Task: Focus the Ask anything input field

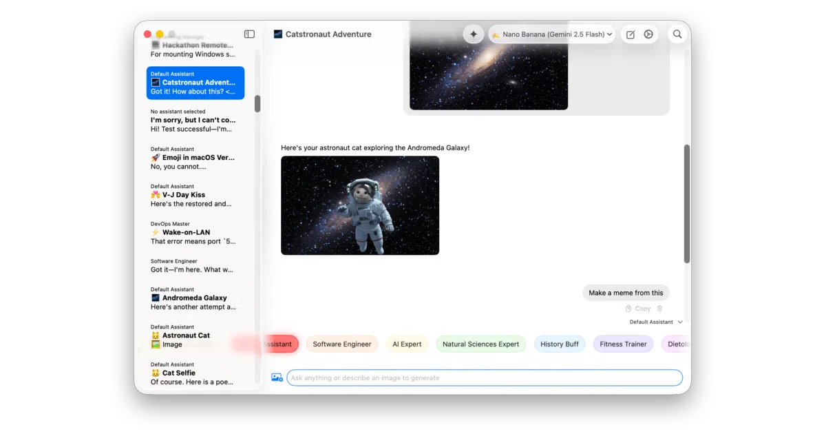Action: 485,378
